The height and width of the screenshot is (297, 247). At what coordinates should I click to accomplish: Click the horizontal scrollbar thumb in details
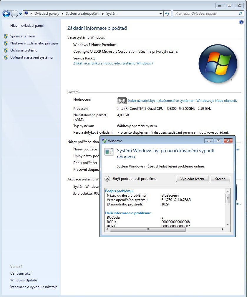(x=148, y=229)
